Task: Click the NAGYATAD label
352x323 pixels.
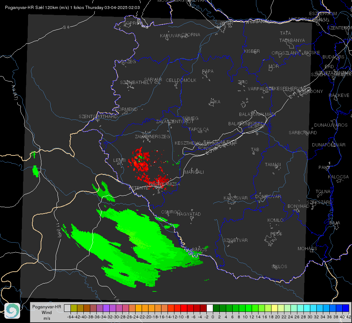Action: (189, 214)
